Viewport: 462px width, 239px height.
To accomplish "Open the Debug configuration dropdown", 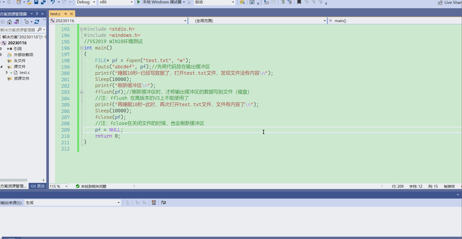I will point(86,2).
